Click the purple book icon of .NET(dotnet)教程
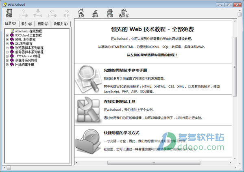 pos(12,56)
